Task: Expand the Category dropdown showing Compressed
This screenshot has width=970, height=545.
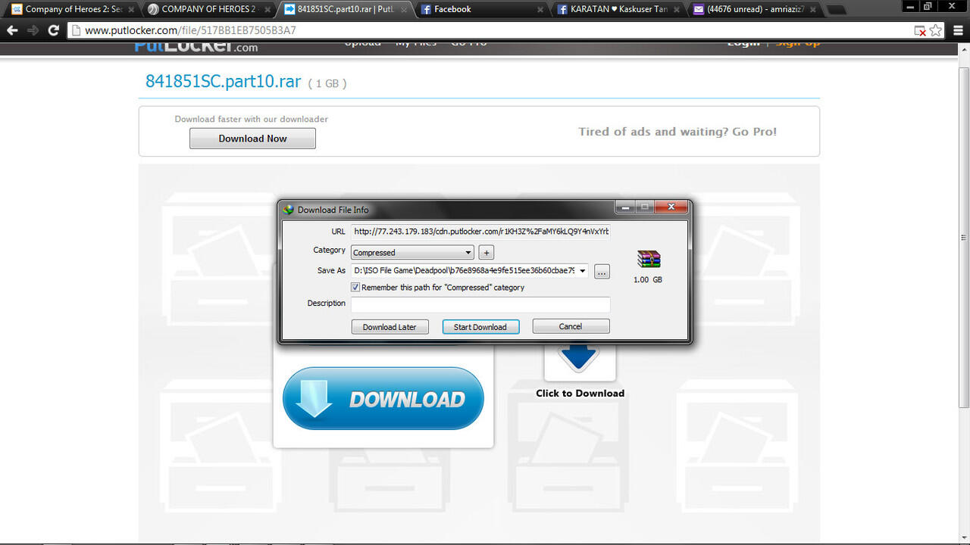Action: (412, 253)
